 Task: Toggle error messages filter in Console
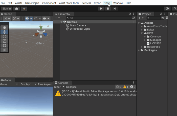[x=133, y=87]
